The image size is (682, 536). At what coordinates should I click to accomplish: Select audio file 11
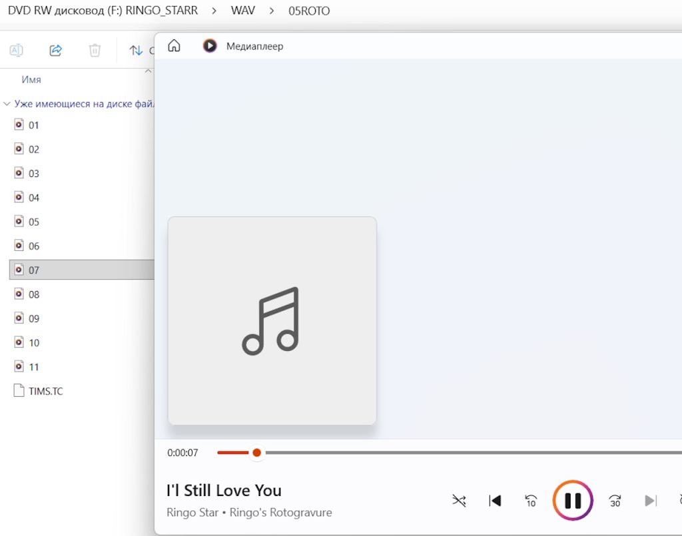[81, 367]
